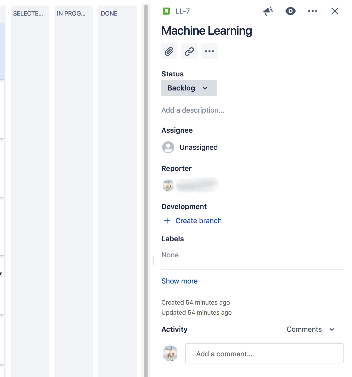Click the user avatar beside the comment box
352x377 pixels.
coord(170,353)
